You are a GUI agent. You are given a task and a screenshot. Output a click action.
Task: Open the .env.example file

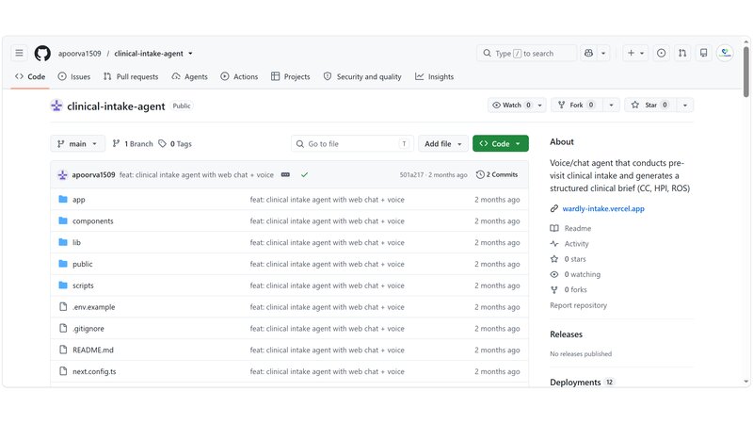(x=93, y=307)
